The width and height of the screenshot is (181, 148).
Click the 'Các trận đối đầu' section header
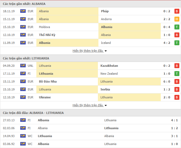(33, 113)
